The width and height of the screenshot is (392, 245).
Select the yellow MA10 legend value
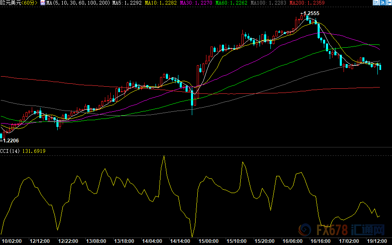click(160, 3)
